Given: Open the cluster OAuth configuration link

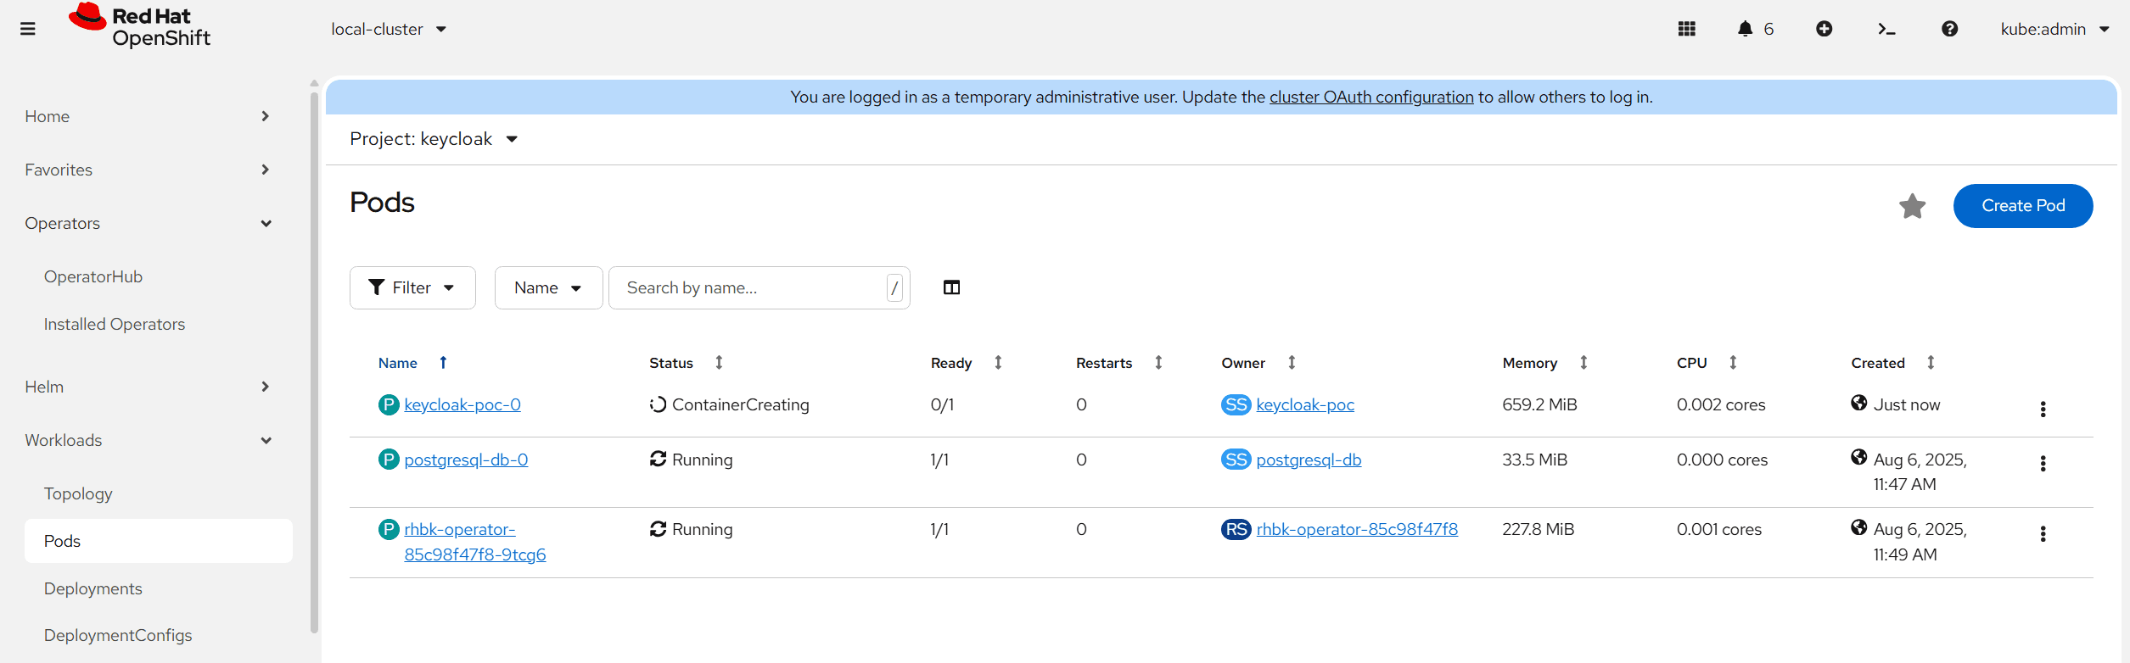Looking at the screenshot, I should [x=1371, y=97].
